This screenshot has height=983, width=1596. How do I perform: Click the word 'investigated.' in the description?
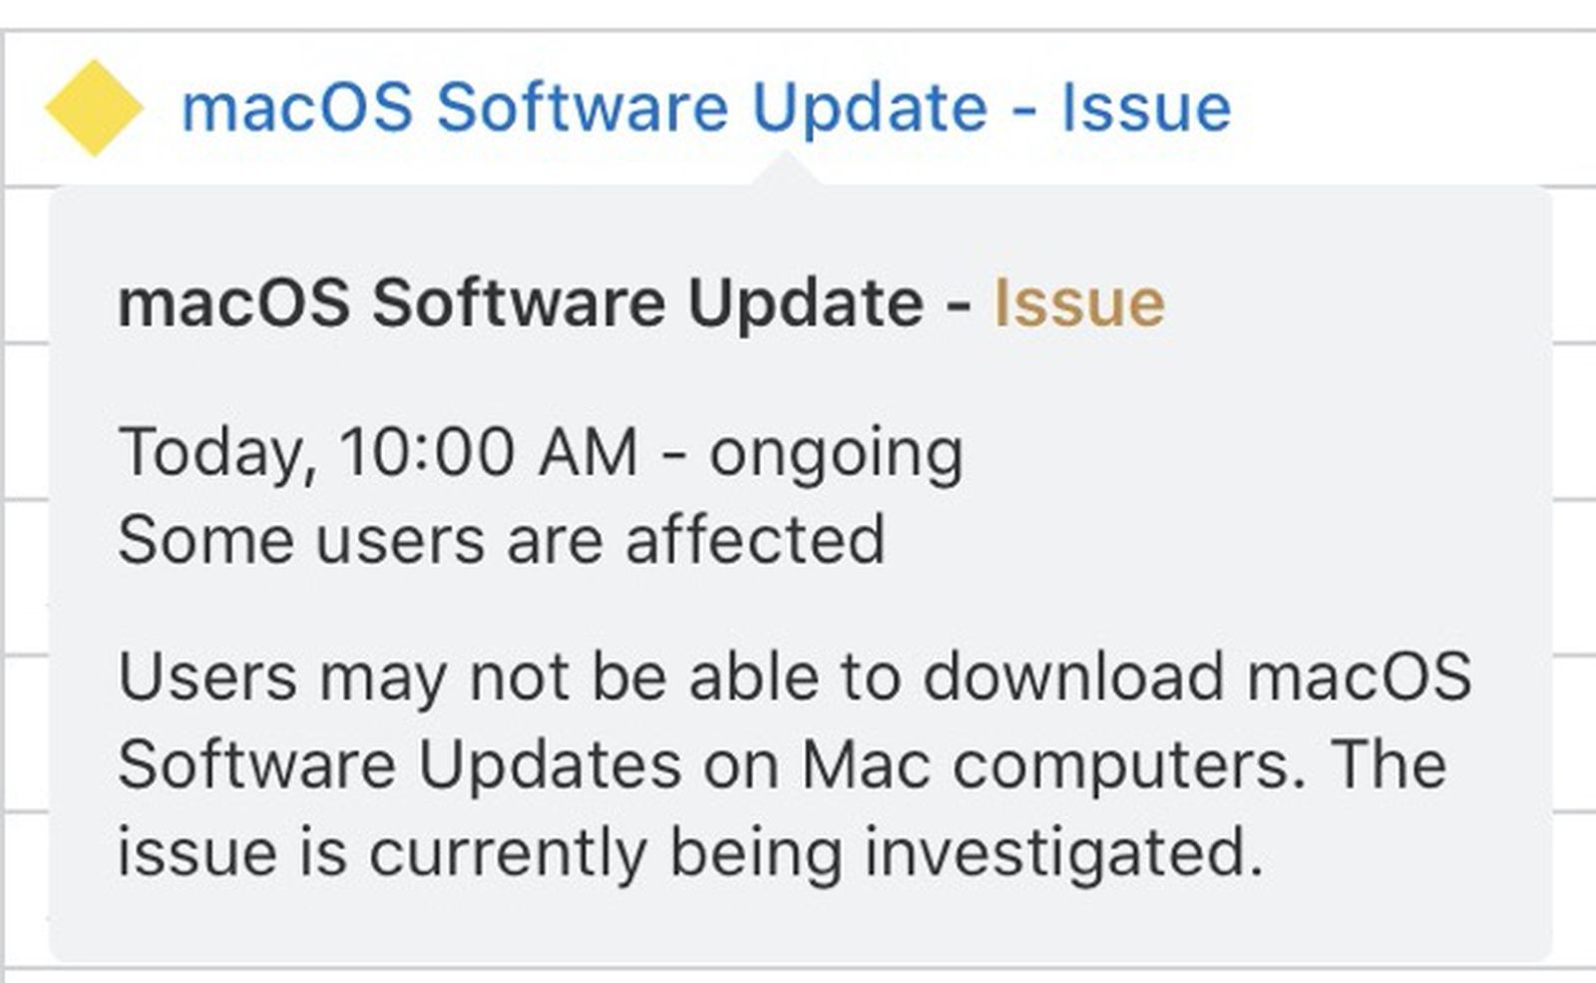(x=1063, y=853)
